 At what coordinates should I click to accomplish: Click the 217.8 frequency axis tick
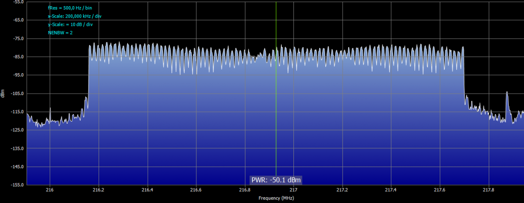tap(489, 189)
